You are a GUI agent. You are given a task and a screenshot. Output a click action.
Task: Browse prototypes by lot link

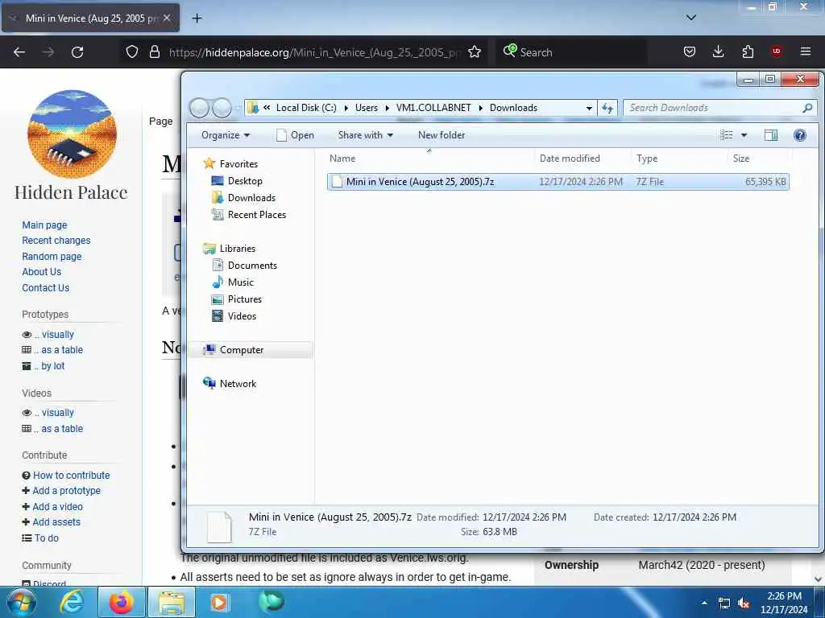pos(52,366)
